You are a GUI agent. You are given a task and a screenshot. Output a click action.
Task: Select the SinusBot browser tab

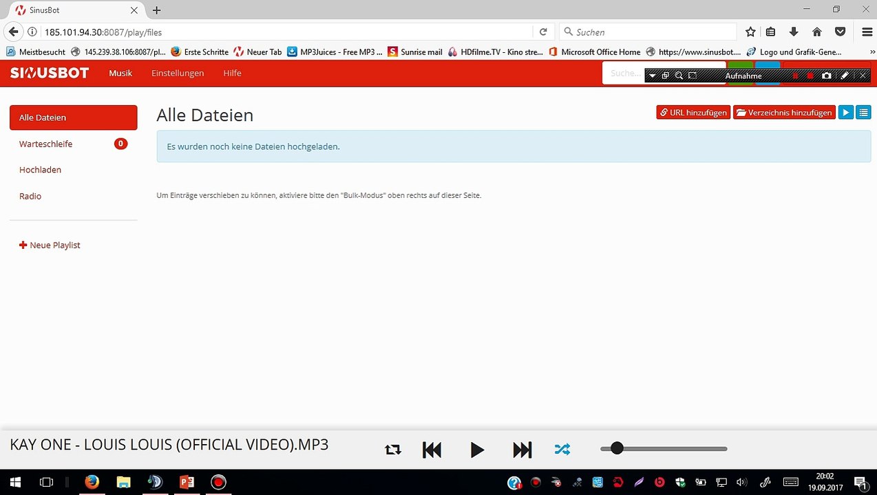pyautogui.click(x=74, y=10)
